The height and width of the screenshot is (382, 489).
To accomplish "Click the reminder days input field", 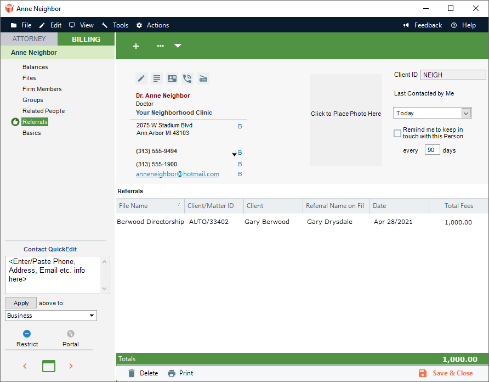I will (x=432, y=150).
